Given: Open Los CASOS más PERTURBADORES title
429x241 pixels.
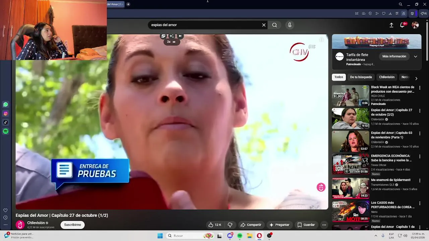Looking at the screenshot, I should (392, 205).
